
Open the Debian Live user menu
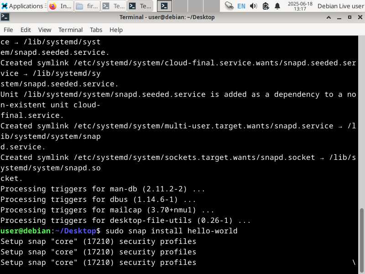coord(340,6)
